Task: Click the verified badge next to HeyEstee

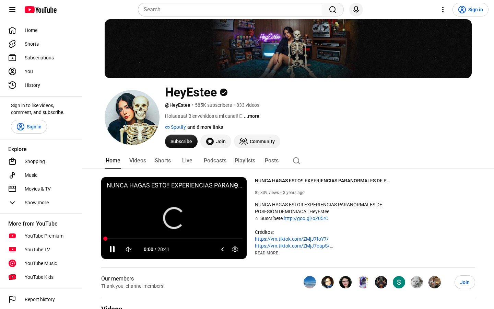Action: 224,92
